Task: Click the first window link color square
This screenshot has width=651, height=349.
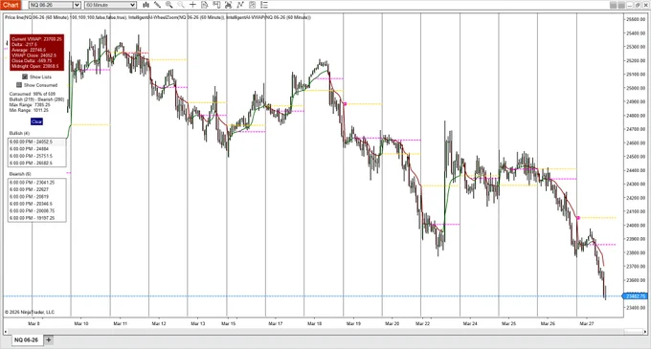Action: coord(614,5)
